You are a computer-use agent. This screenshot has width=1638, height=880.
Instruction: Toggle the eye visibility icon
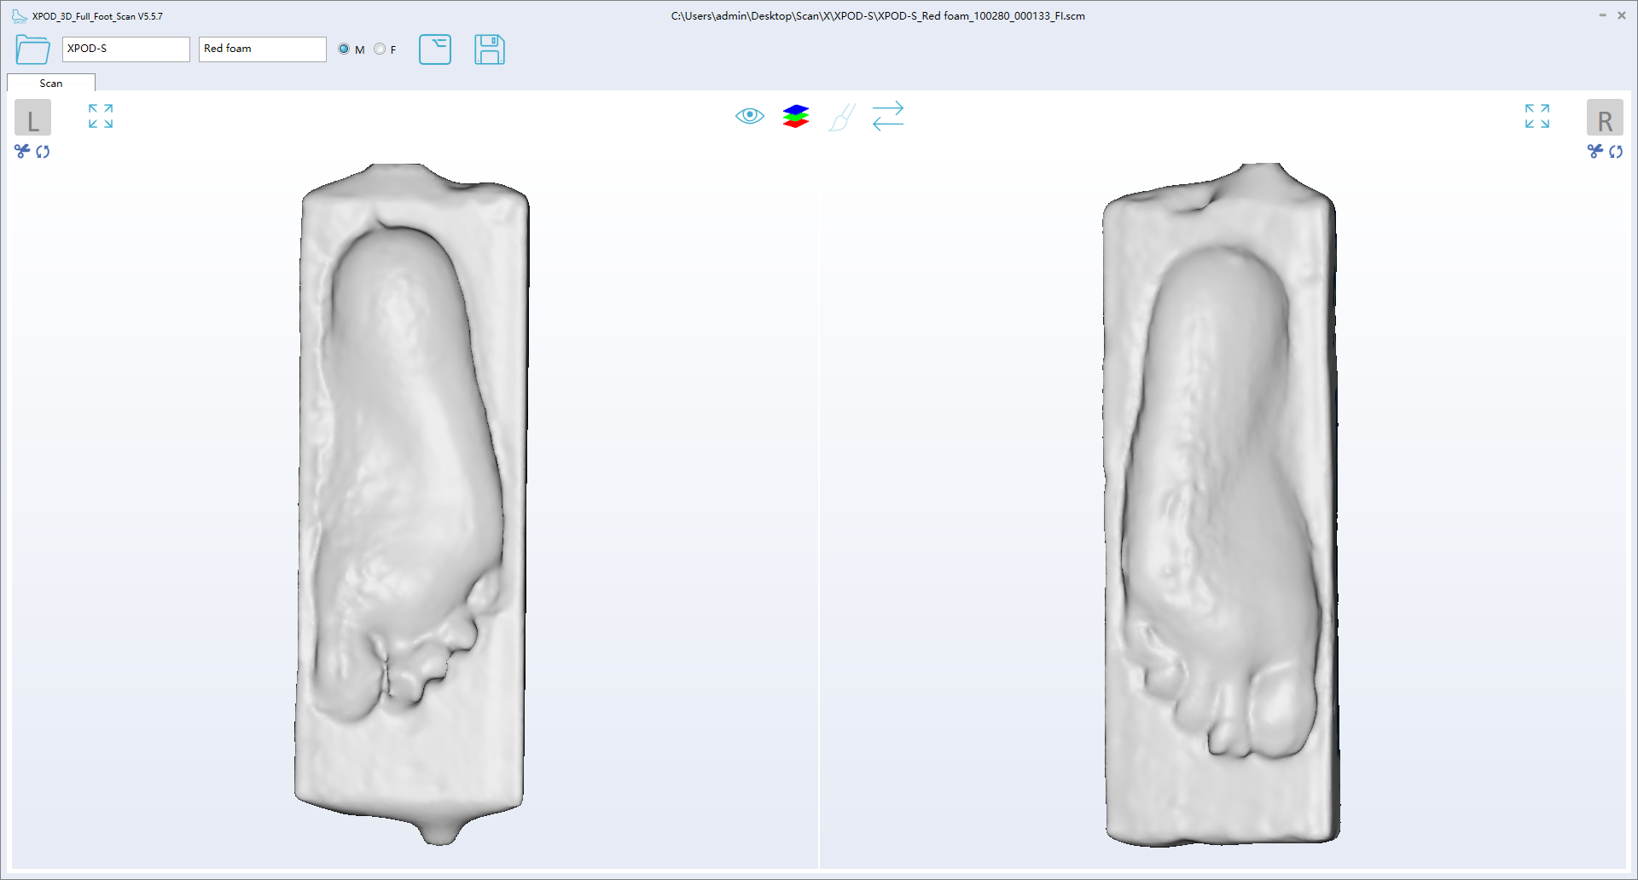749,116
